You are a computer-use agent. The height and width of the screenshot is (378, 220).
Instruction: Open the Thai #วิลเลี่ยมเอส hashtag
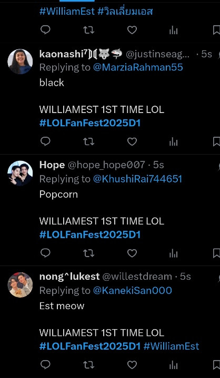pyautogui.click(x=125, y=12)
